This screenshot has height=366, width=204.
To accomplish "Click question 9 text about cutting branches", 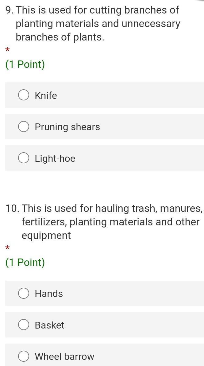I will pyautogui.click(x=93, y=24).
